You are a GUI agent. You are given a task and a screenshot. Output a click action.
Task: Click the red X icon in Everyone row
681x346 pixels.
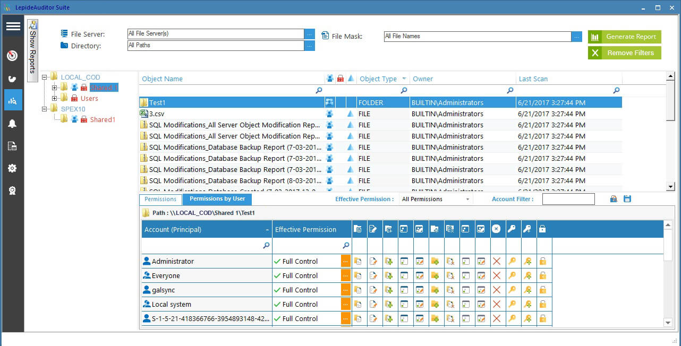(x=497, y=275)
